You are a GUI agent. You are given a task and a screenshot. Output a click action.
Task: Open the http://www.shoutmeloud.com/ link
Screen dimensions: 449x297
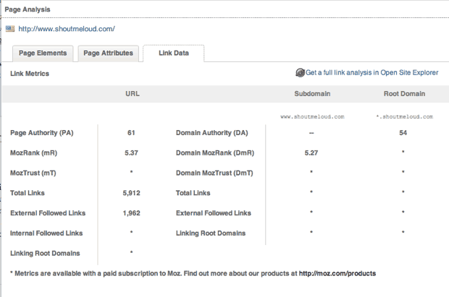coord(67,29)
